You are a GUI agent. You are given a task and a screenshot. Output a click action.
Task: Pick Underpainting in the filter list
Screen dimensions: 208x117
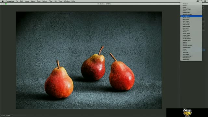191,56
